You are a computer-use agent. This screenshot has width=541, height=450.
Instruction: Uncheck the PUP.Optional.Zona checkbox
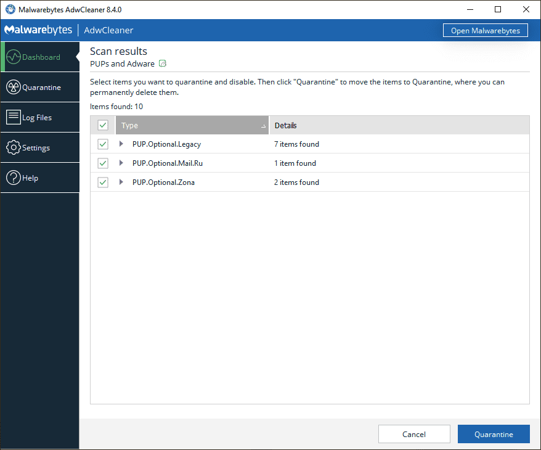click(103, 182)
